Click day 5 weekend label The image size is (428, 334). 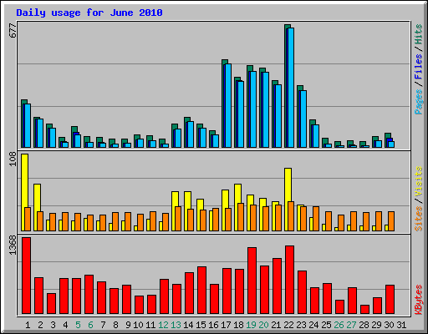(78, 325)
